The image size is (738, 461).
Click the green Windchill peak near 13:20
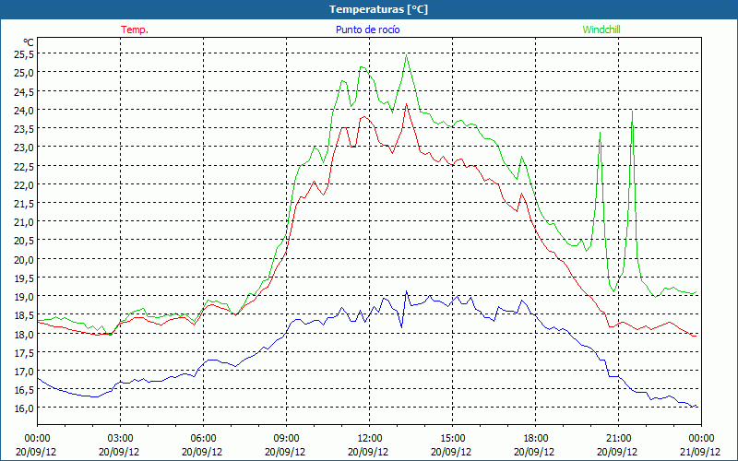point(406,55)
